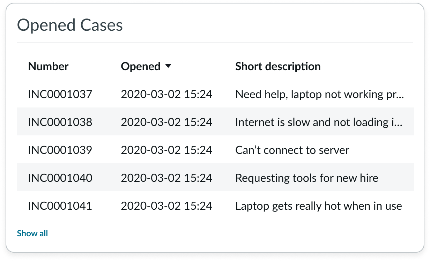Open case INC0001038
Viewport: 430px width, 261px height.
click(x=60, y=122)
